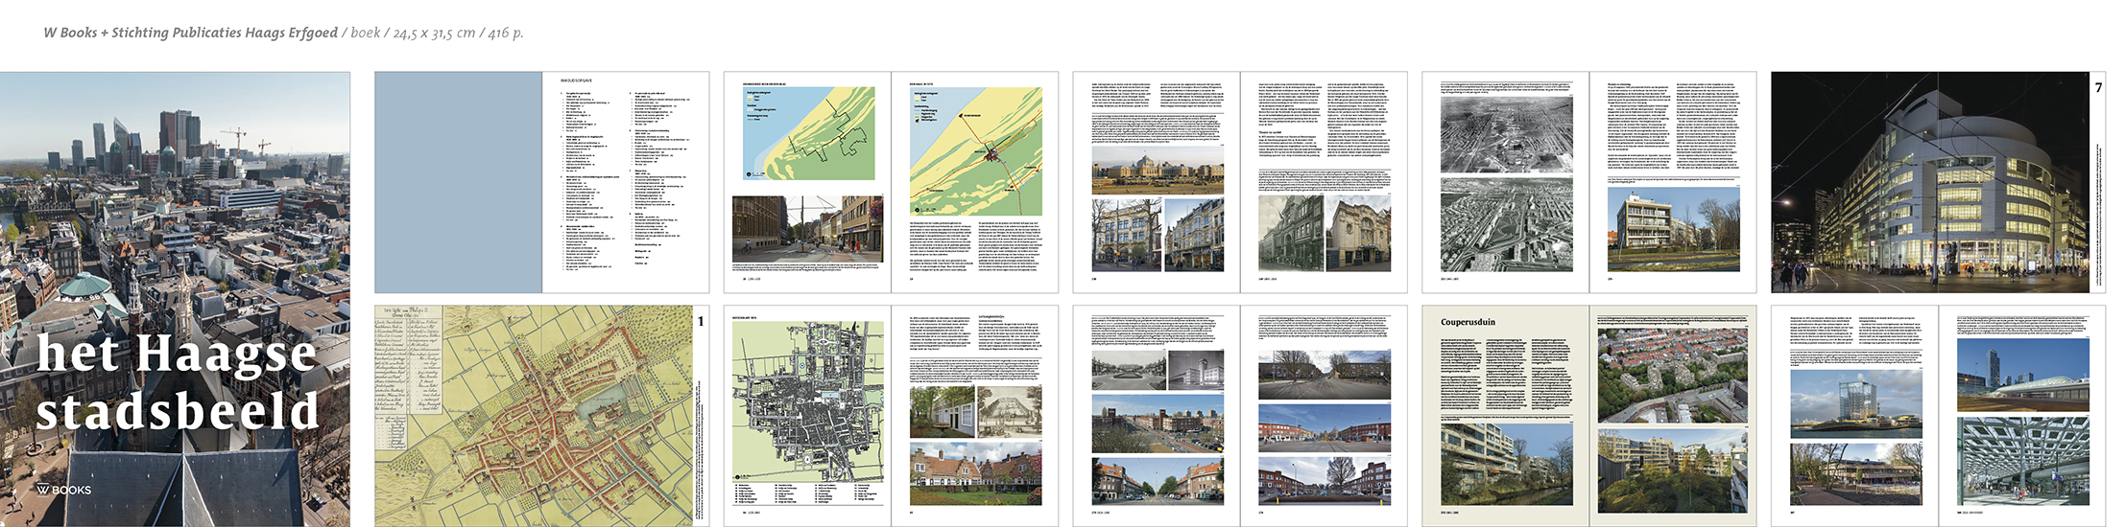Open the low building among trees photo
This screenshot has height=527, width=2125.
1856,473
